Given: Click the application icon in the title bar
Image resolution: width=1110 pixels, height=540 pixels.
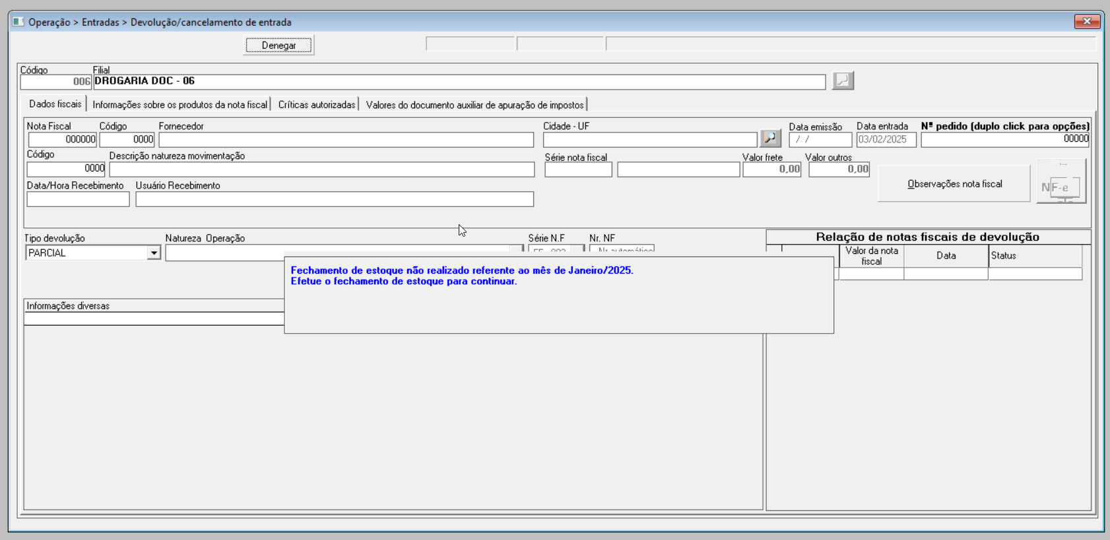Looking at the screenshot, I should pyautogui.click(x=18, y=22).
